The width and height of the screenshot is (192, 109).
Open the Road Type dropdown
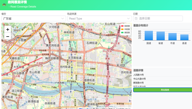[100, 19]
